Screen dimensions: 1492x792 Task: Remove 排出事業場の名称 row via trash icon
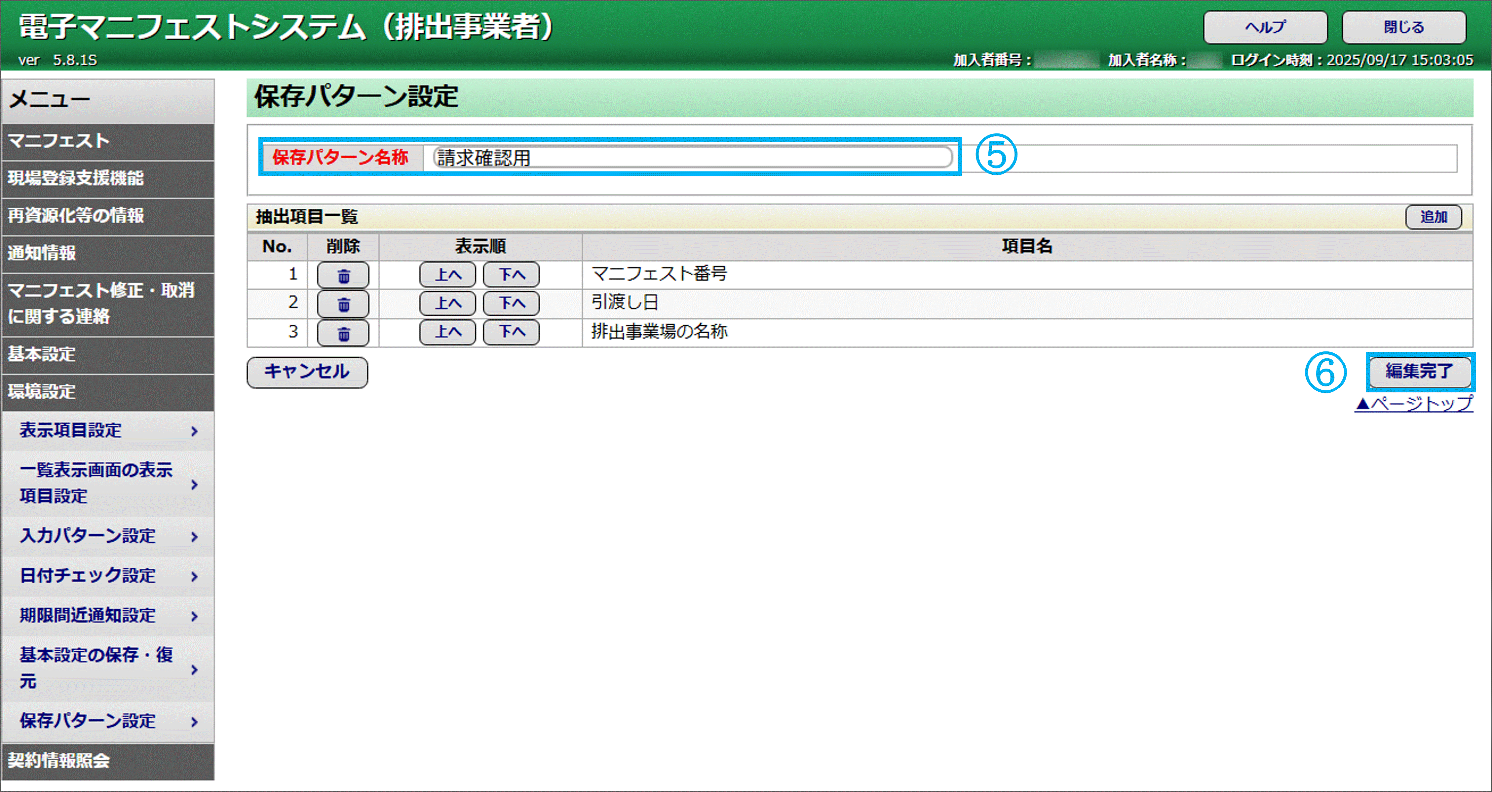[343, 333]
